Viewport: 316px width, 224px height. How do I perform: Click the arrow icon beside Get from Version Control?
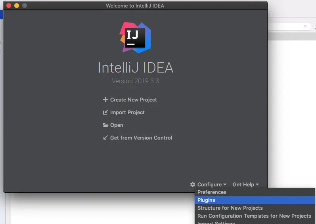pyautogui.click(x=105, y=138)
